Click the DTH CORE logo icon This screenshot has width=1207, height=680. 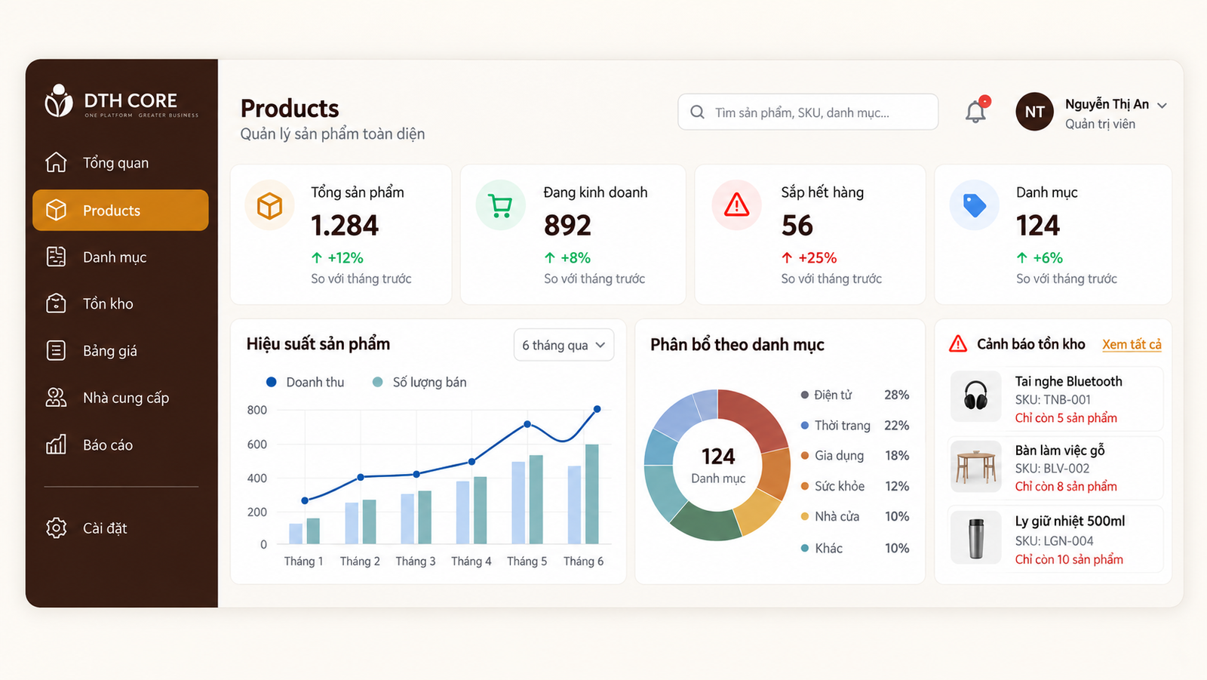(x=59, y=101)
